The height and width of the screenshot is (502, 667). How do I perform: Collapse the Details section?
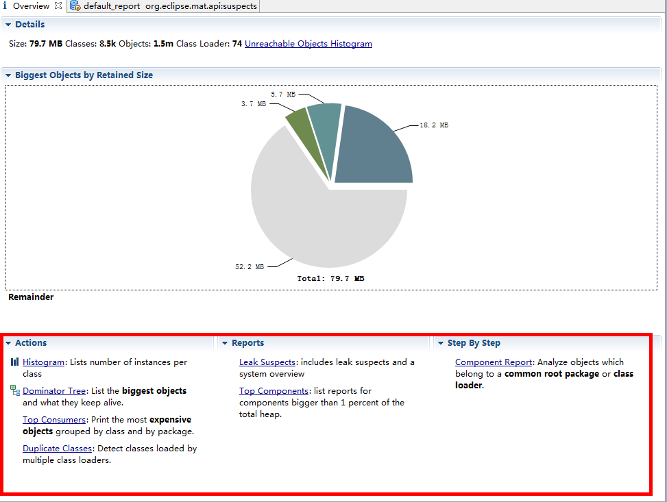(x=7, y=24)
